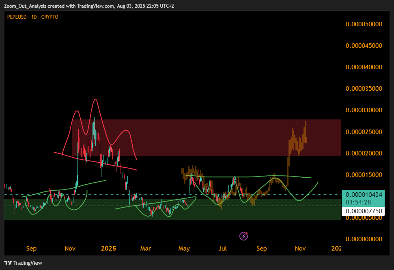Click the first Sep label on time axis
The height and width of the screenshot is (270, 394).
[31, 249]
